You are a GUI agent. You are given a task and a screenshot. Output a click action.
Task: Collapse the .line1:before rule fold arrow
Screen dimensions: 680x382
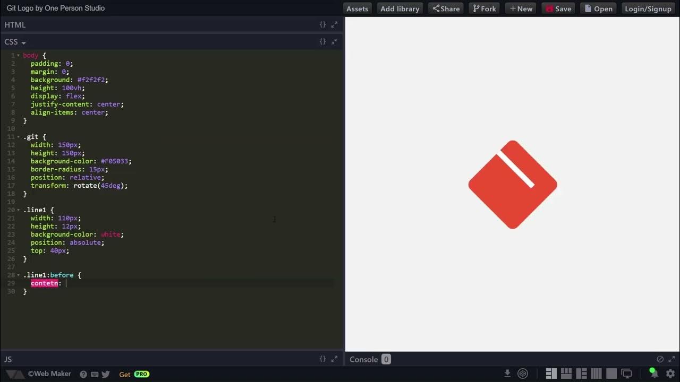(x=19, y=275)
